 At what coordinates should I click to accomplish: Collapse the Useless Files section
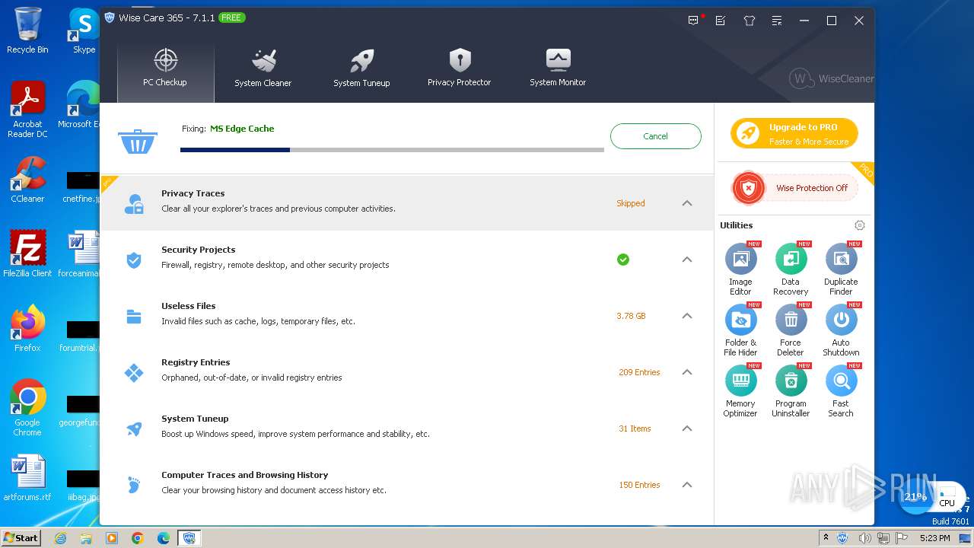pos(687,316)
